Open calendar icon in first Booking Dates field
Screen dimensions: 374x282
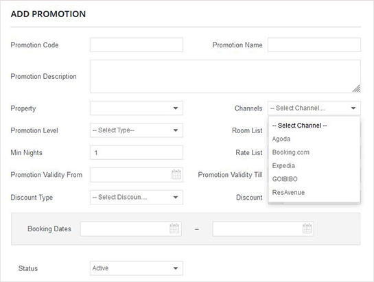(174, 228)
